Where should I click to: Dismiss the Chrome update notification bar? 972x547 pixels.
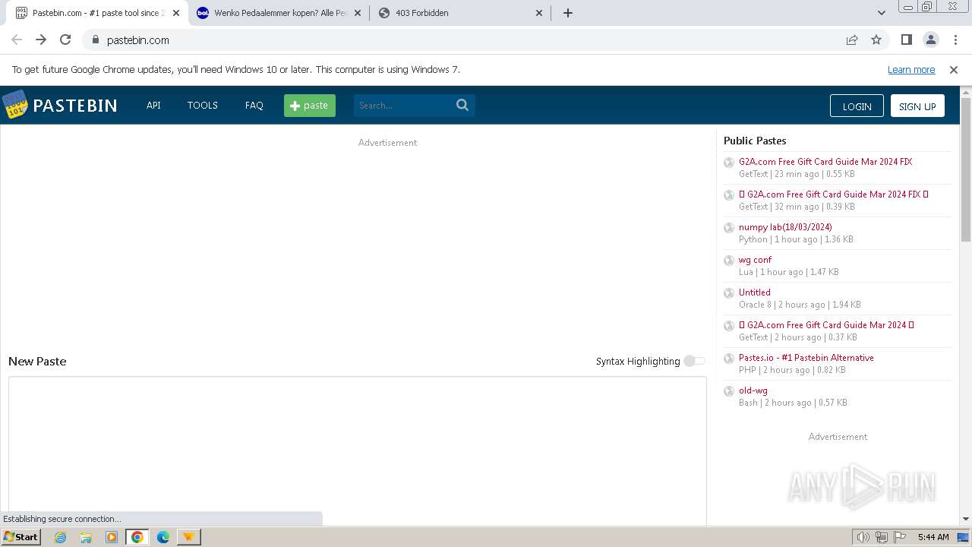(954, 70)
